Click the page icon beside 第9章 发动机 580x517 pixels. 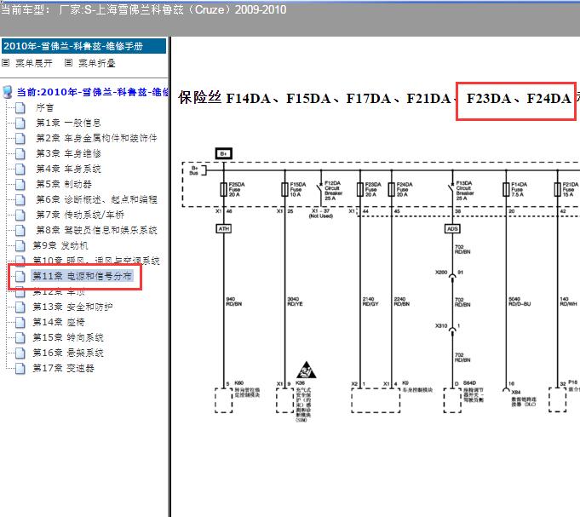(20, 246)
